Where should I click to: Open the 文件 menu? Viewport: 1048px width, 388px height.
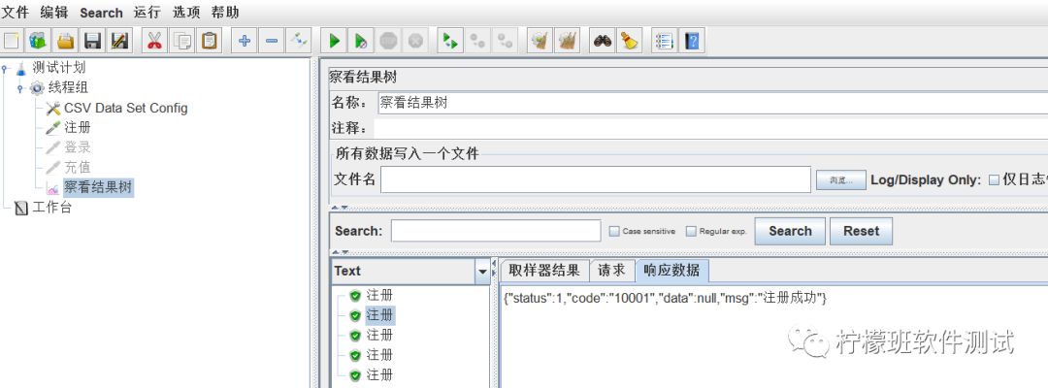[16, 12]
